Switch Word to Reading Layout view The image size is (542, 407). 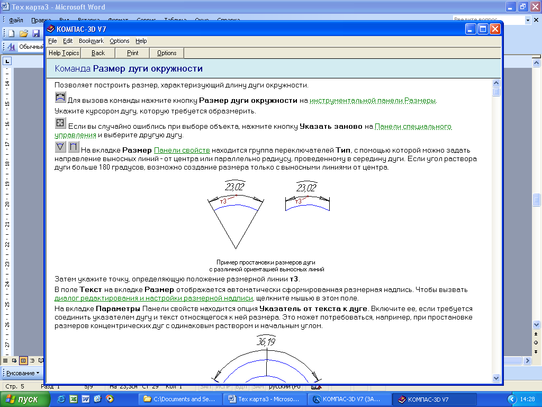pyautogui.click(x=41, y=360)
